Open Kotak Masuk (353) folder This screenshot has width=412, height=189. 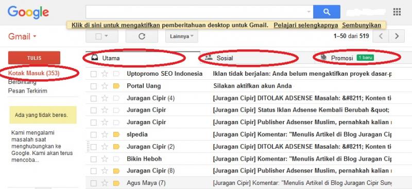(x=34, y=73)
